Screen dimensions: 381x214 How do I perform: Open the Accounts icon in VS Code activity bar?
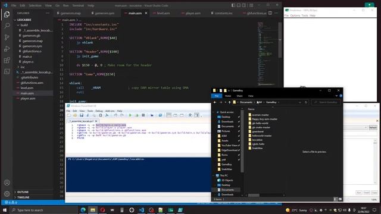(7, 182)
